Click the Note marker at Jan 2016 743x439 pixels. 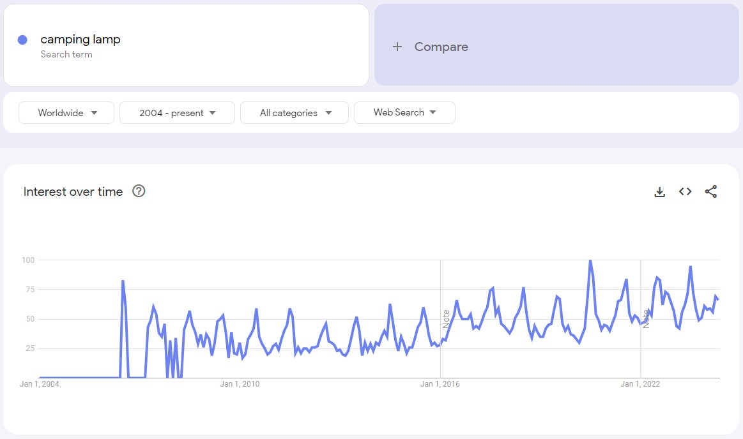pos(446,318)
